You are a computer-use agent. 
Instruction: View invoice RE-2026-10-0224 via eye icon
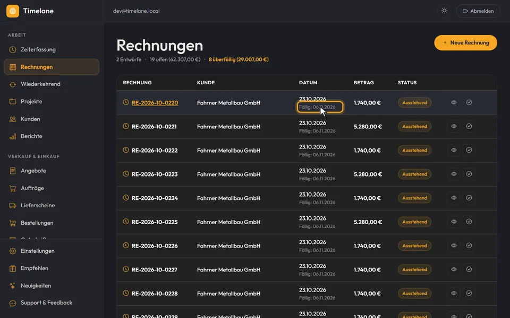[454, 198]
